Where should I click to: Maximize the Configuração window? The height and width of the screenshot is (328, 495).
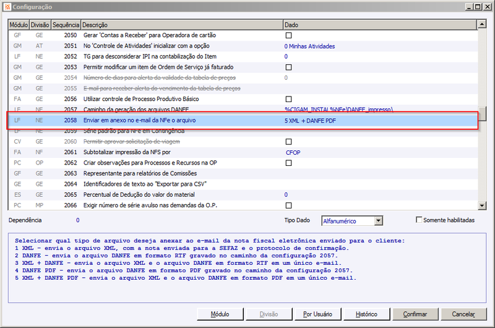[478, 7]
